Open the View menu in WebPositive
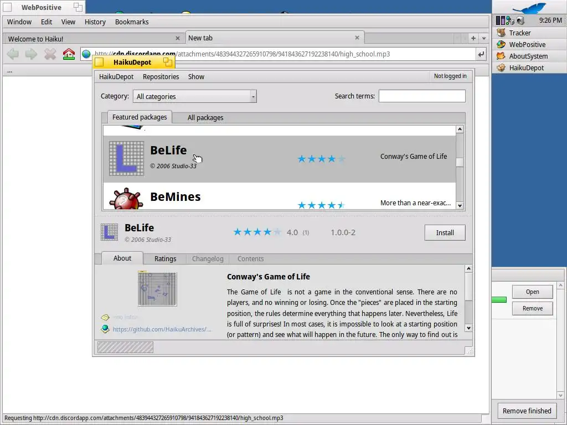Image resolution: width=567 pixels, height=425 pixels. click(68, 22)
